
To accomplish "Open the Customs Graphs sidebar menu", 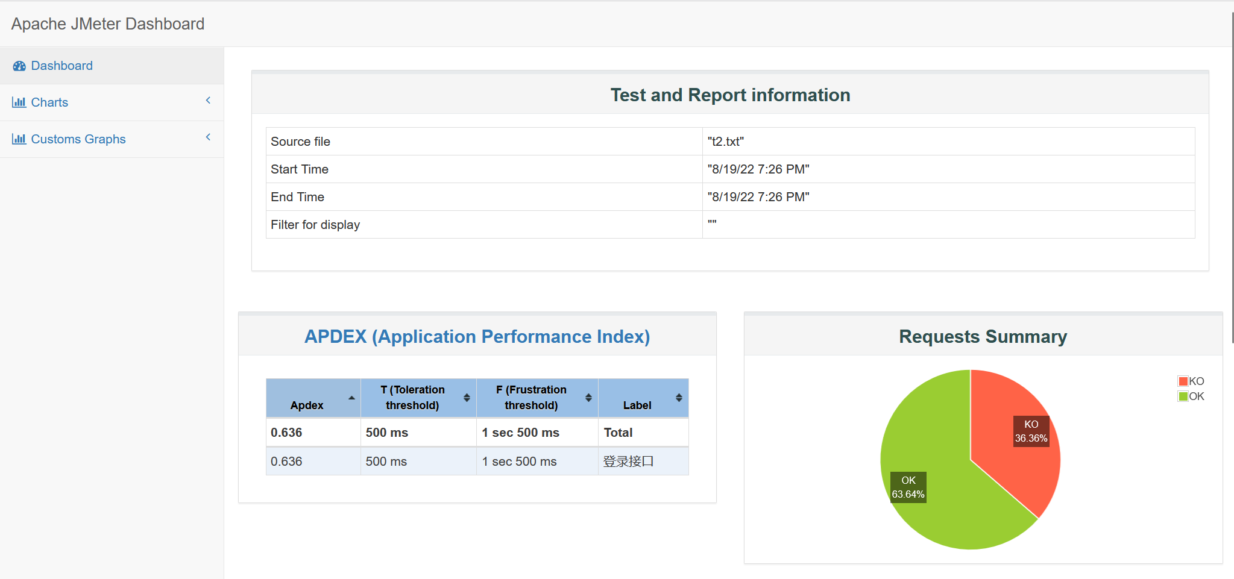I will tap(112, 139).
